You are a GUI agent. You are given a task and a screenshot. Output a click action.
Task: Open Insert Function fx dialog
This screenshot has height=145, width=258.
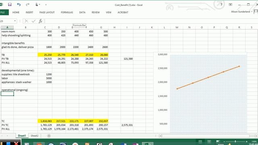pyautogui.click(x=41, y=21)
